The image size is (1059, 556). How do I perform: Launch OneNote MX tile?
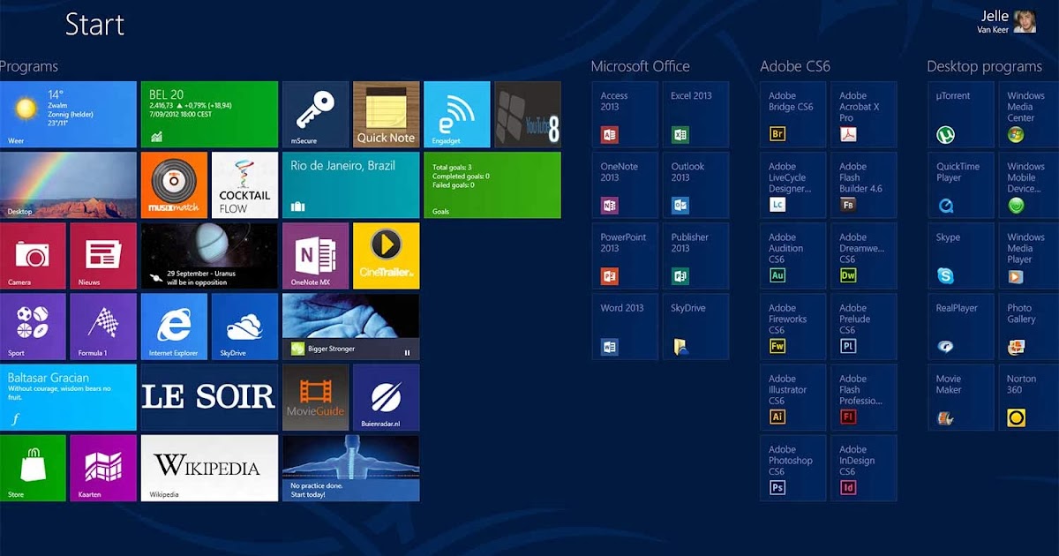[315, 256]
